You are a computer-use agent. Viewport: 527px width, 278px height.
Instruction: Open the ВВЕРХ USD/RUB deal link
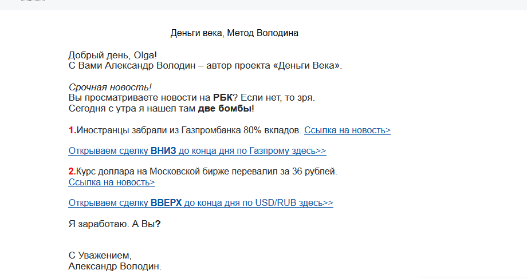200,203
